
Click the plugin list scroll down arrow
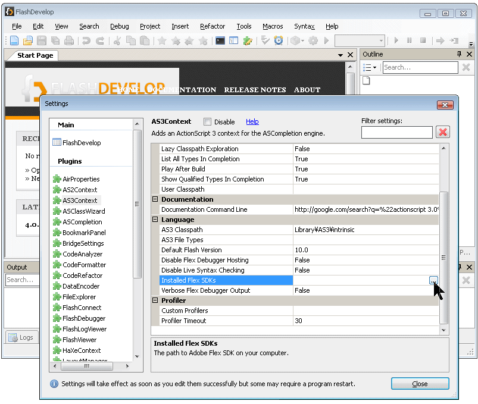(x=137, y=356)
